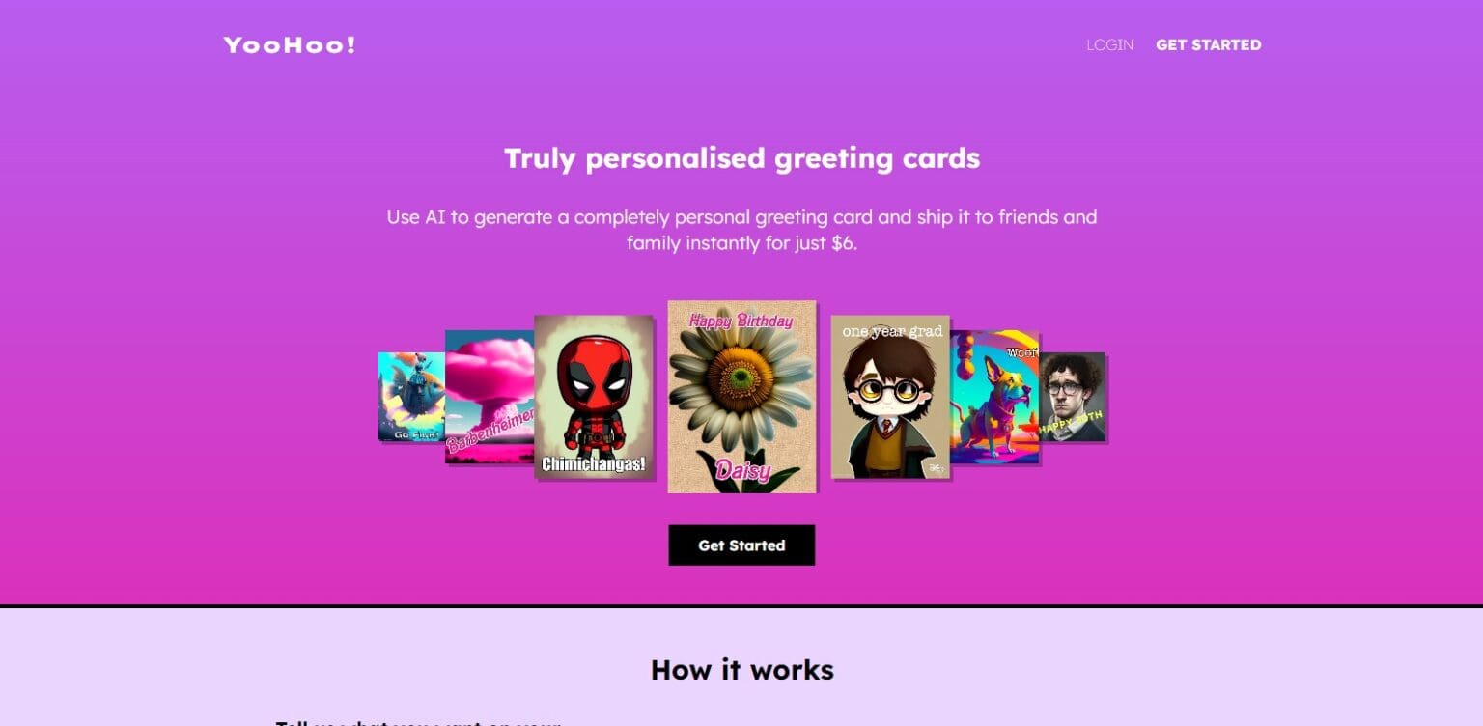
Task: Select the daisy Happy Birthday card
Action: (741, 397)
